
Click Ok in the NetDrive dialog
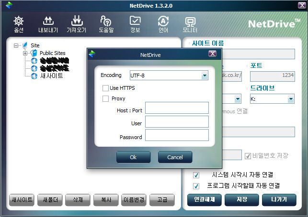(x=133, y=157)
